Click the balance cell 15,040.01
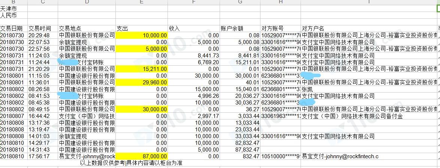This screenshot has width=440, height=168. [x=240, y=89]
